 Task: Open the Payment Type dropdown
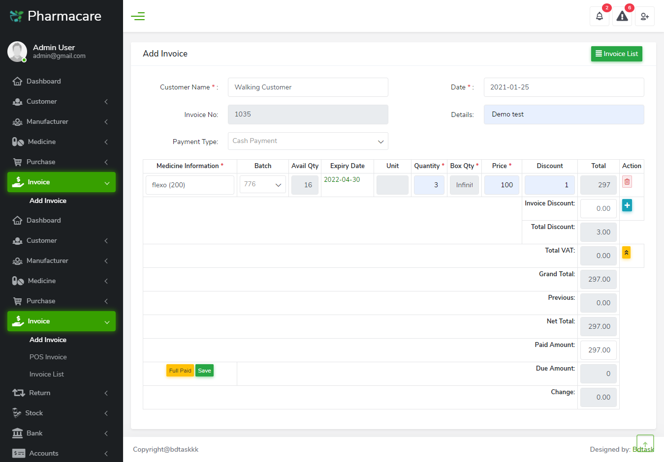pos(308,141)
